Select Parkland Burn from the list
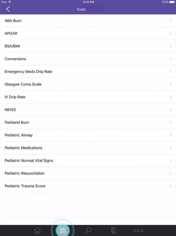The height and width of the screenshot is (236, 176). (x=88, y=122)
